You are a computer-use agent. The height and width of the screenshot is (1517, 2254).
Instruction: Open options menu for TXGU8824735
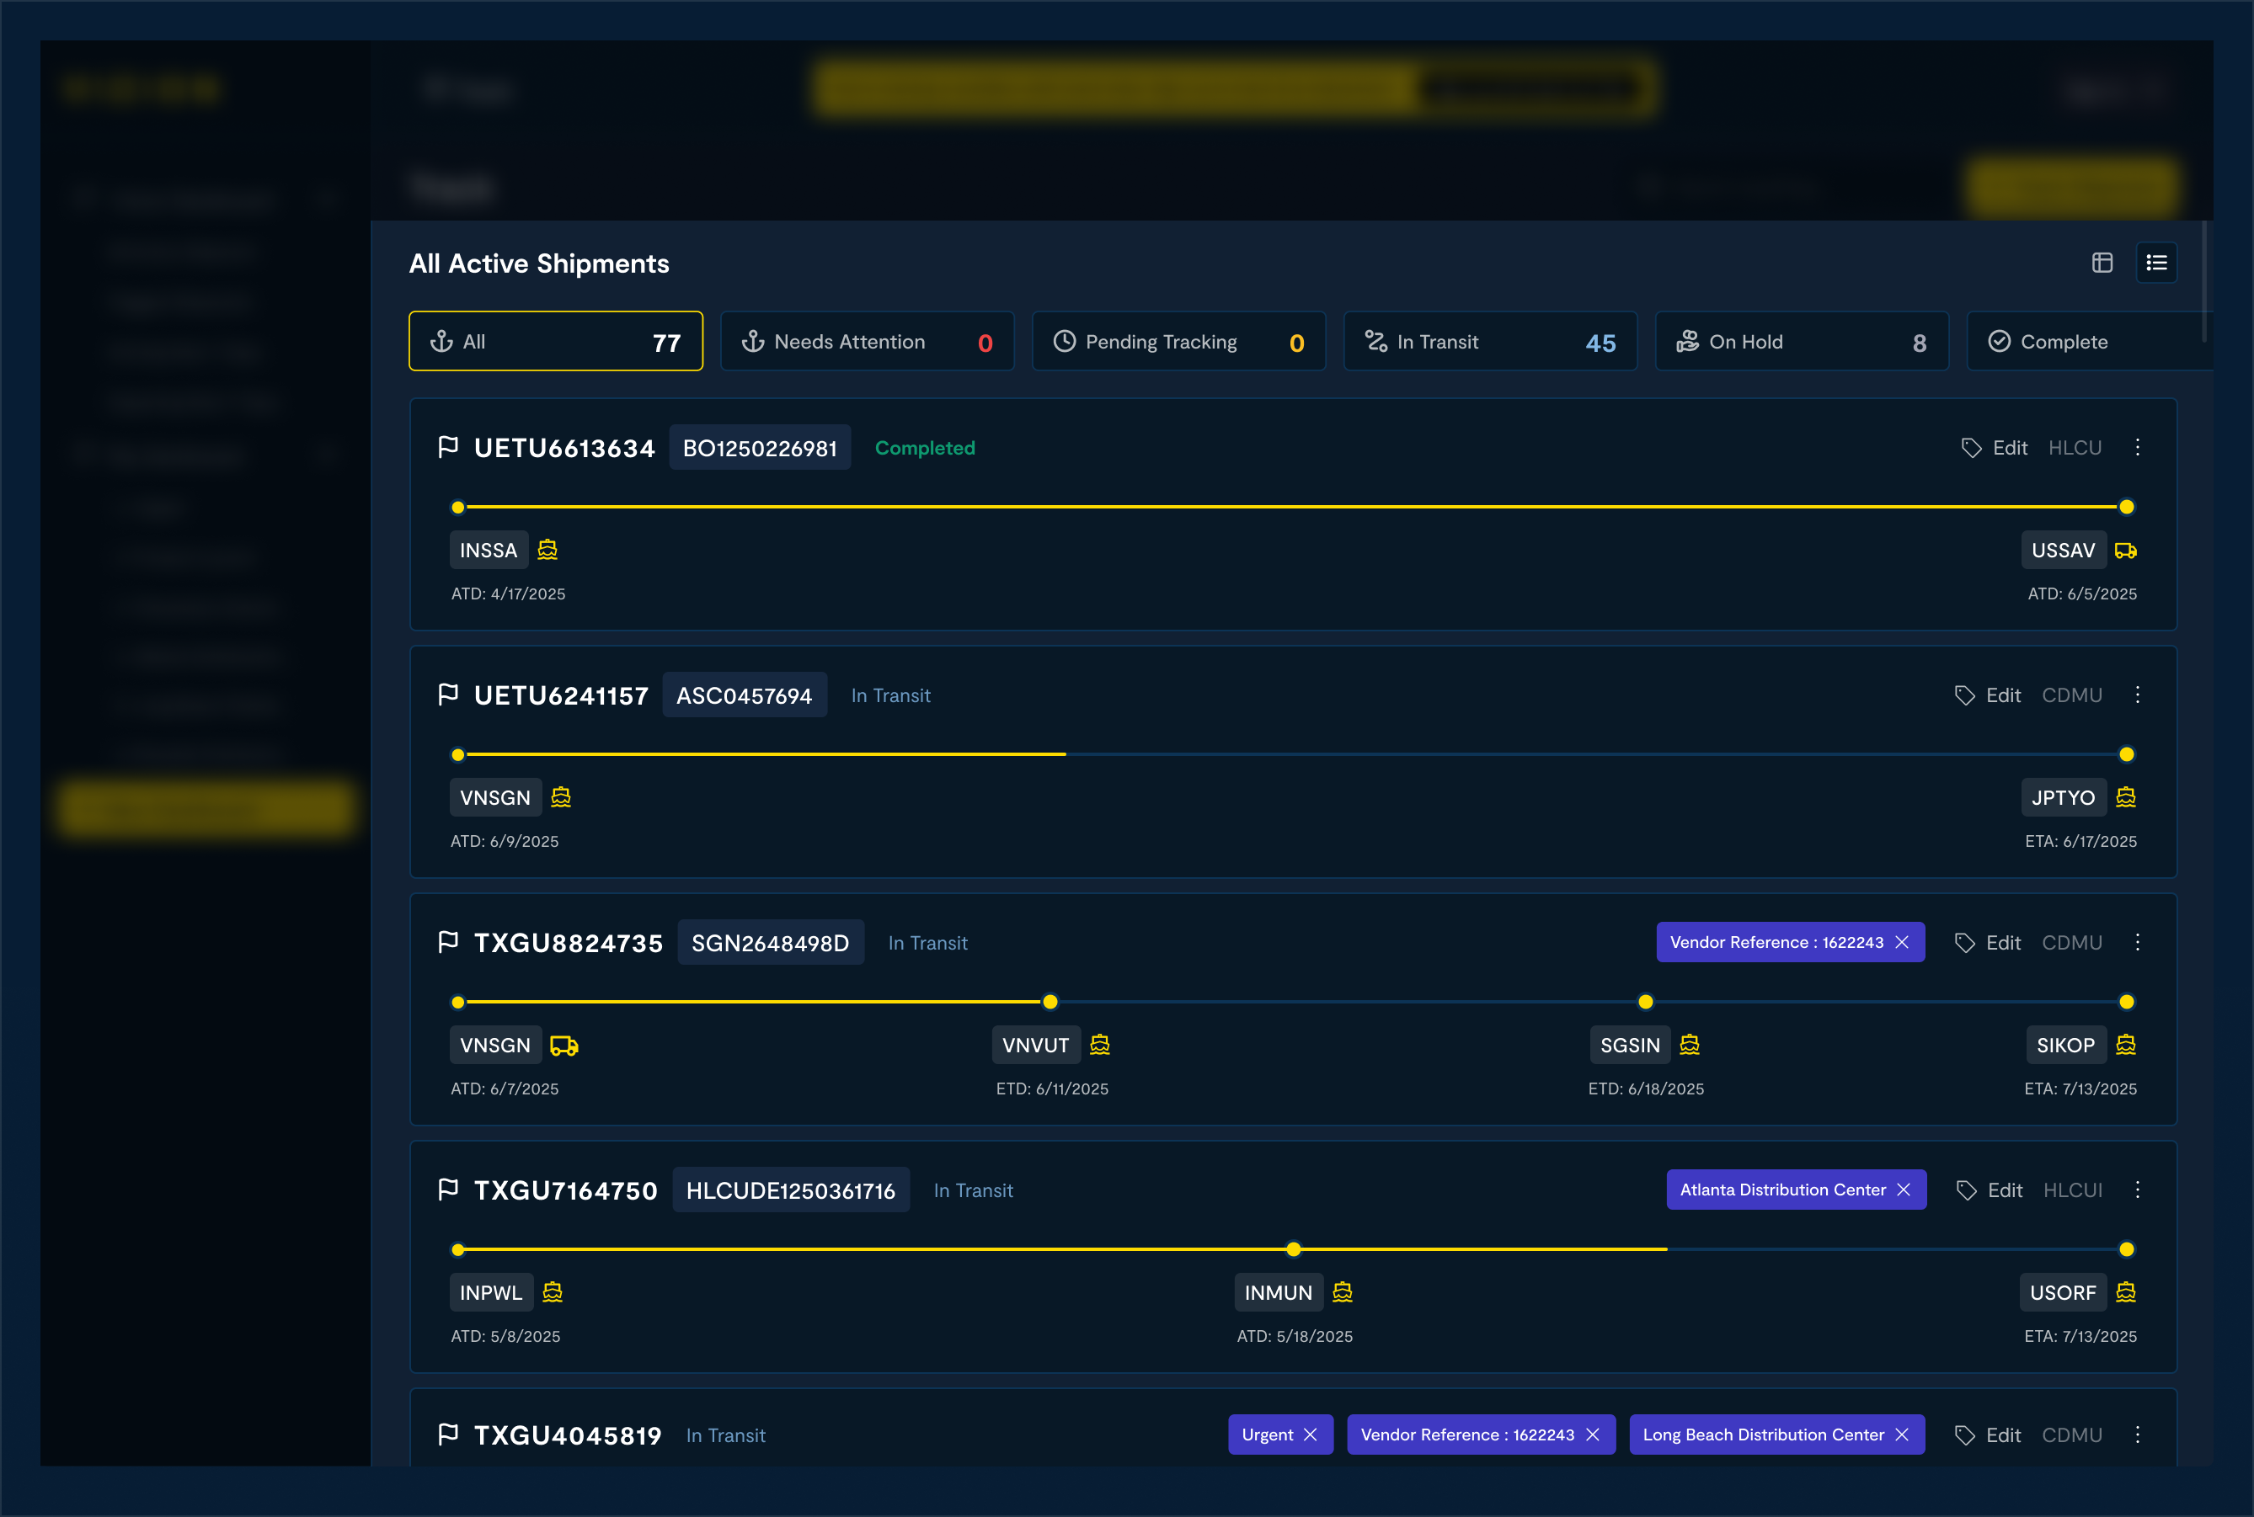pyautogui.click(x=2137, y=942)
